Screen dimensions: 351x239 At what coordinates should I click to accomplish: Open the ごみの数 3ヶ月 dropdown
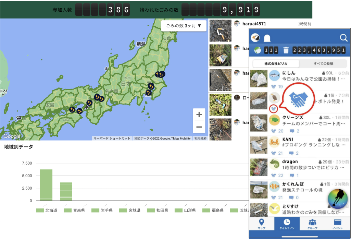(x=184, y=26)
